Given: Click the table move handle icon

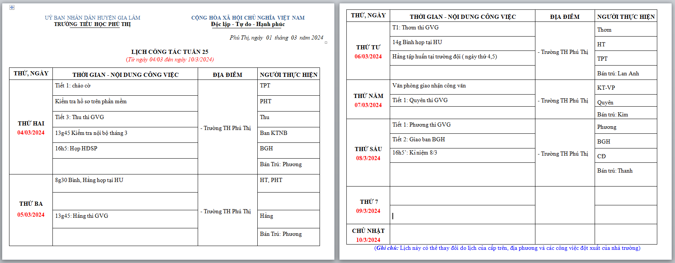Looking at the screenshot, I should click(x=12, y=7).
